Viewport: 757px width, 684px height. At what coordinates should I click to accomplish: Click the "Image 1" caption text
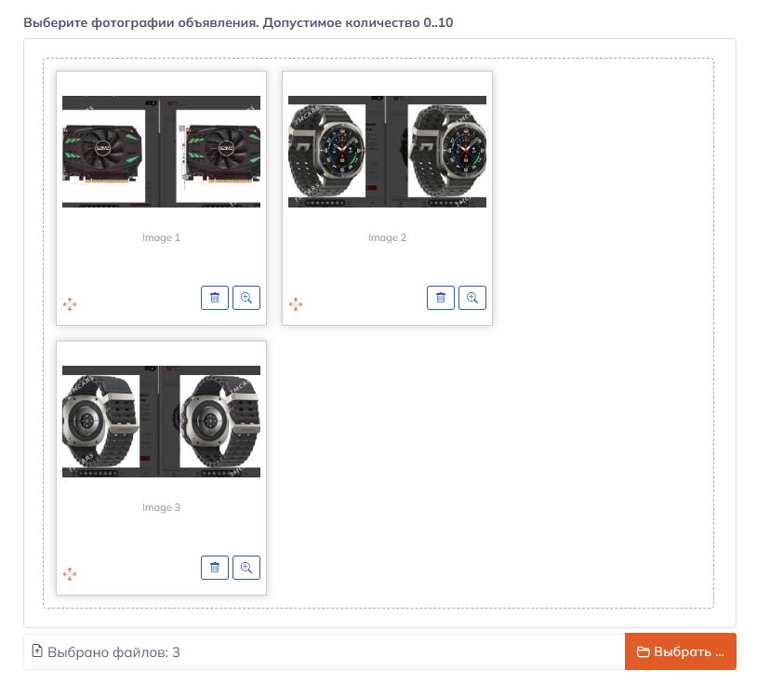tap(161, 237)
